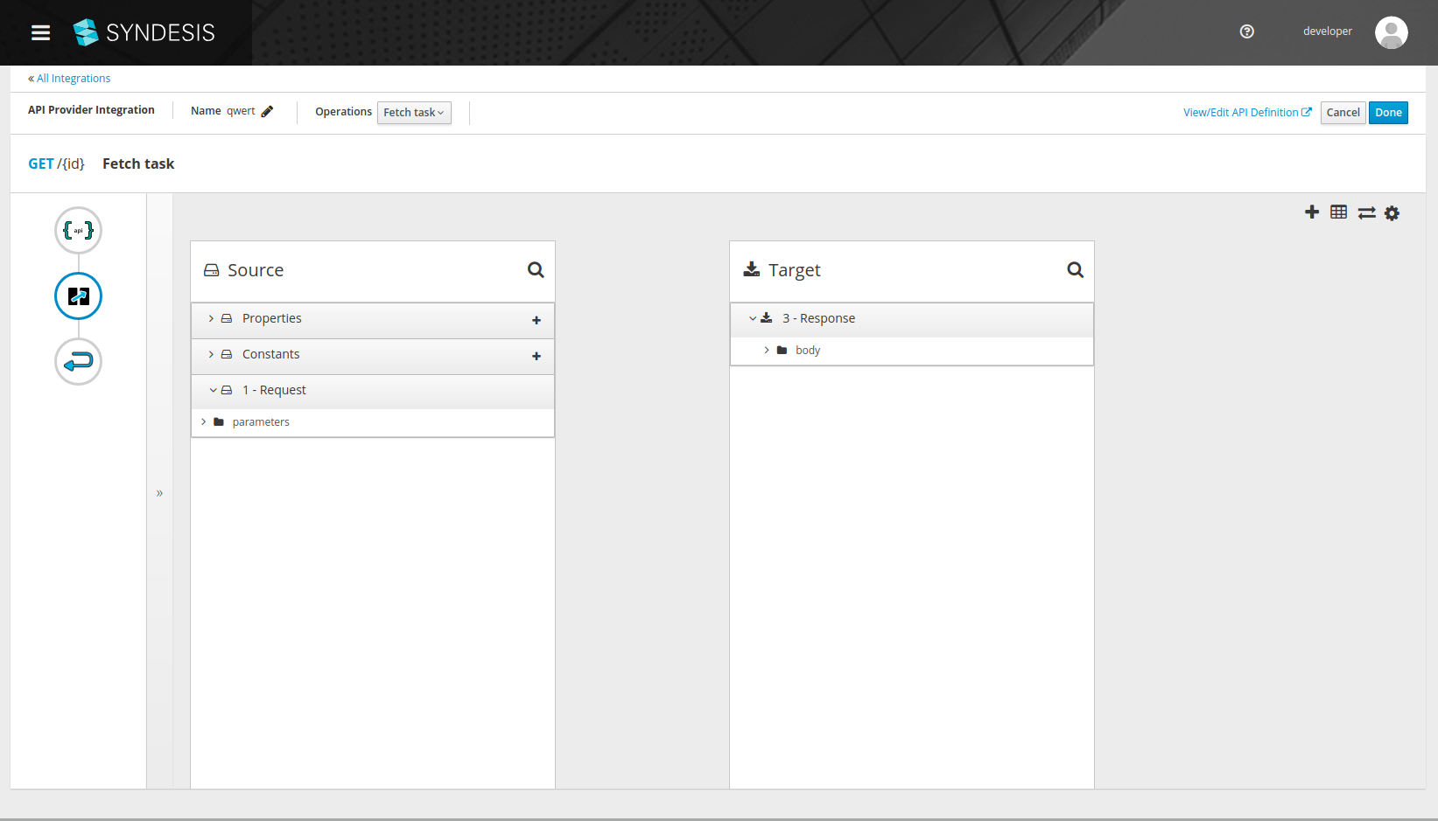
Task: Click the 3 - Response label
Action: (x=818, y=318)
